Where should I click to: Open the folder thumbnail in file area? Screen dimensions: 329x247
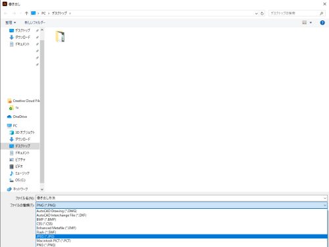(x=60, y=36)
